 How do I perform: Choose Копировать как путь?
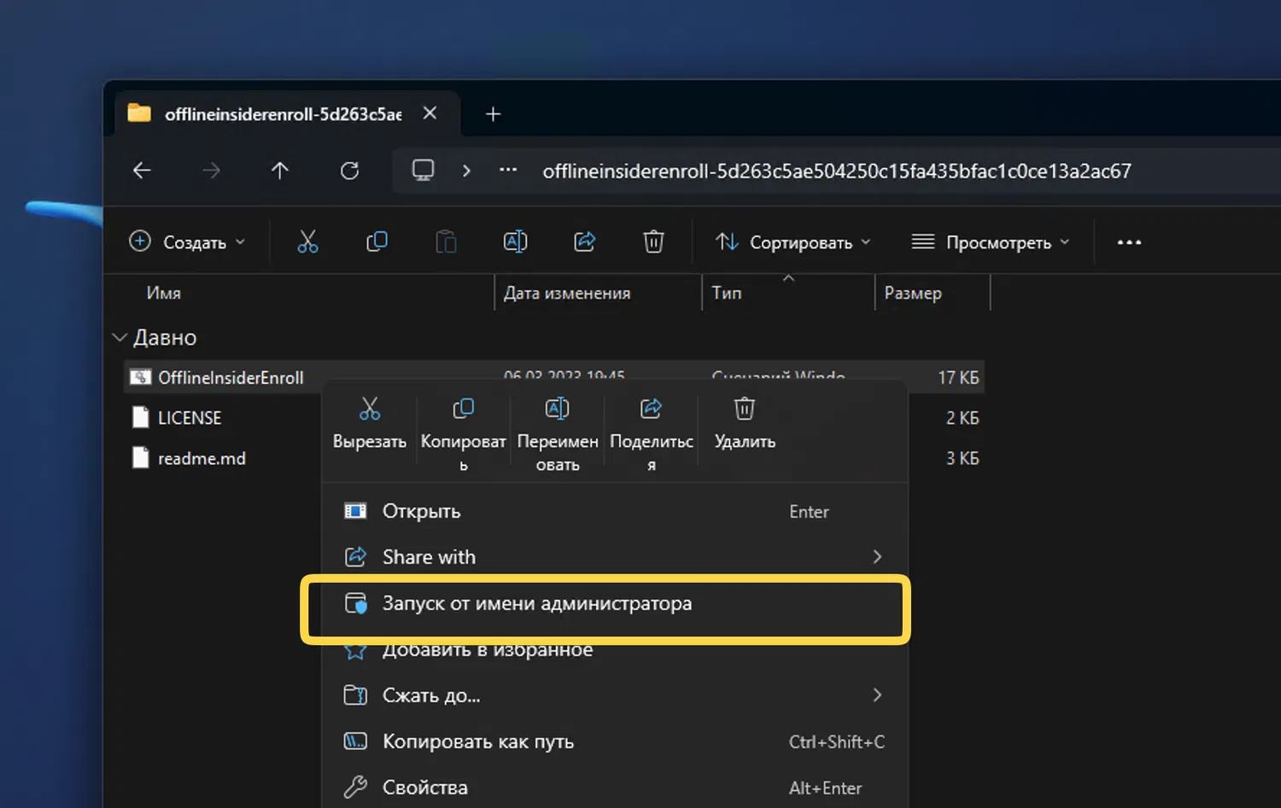click(x=614, y=741)
